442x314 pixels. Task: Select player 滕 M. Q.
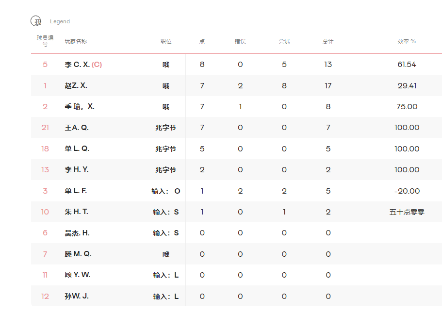click(x=78, y=254)
